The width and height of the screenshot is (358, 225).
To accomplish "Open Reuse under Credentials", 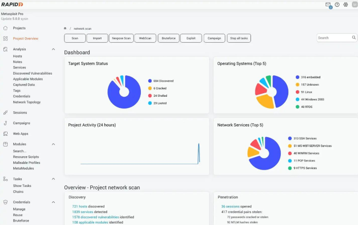I will 18,215.
